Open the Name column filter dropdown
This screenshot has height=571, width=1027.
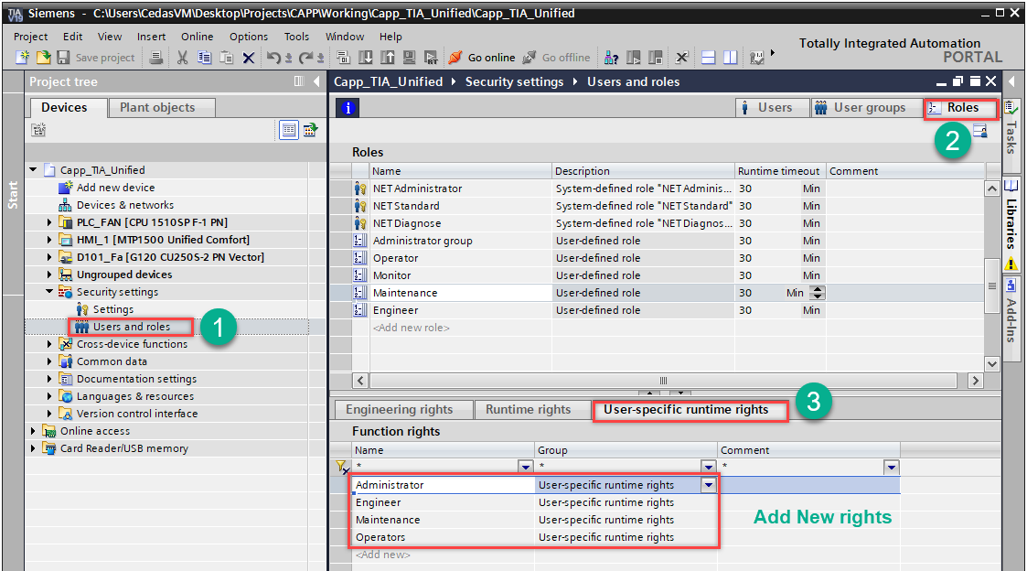pyautogui.click(x=525, y=468)
